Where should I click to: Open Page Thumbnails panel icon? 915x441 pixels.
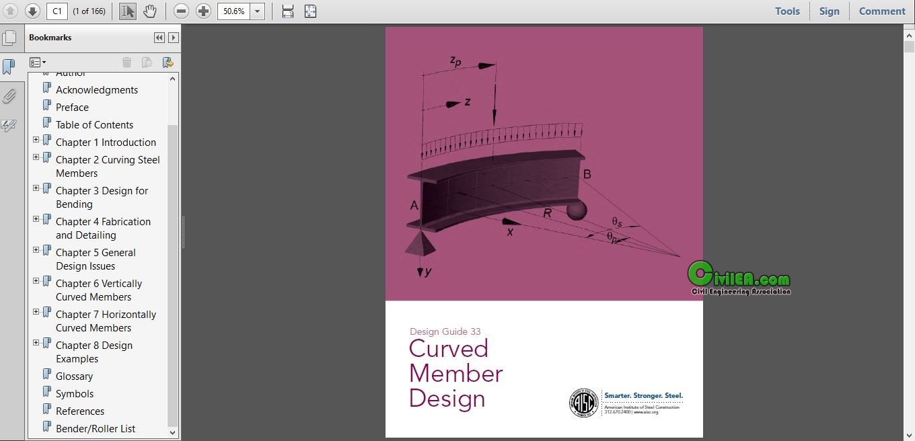[x=9, y=38]
